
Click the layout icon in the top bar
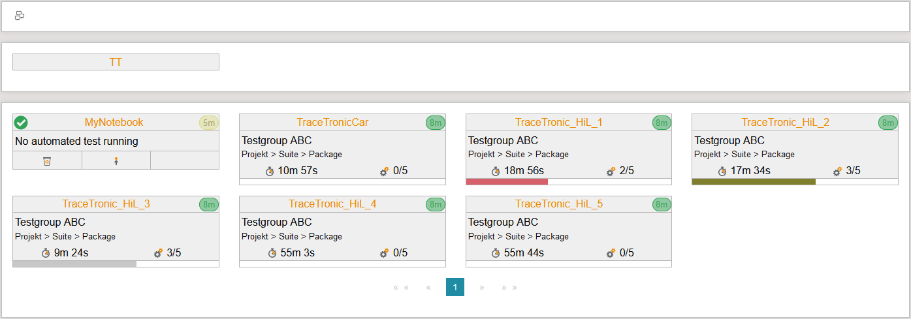20,16
